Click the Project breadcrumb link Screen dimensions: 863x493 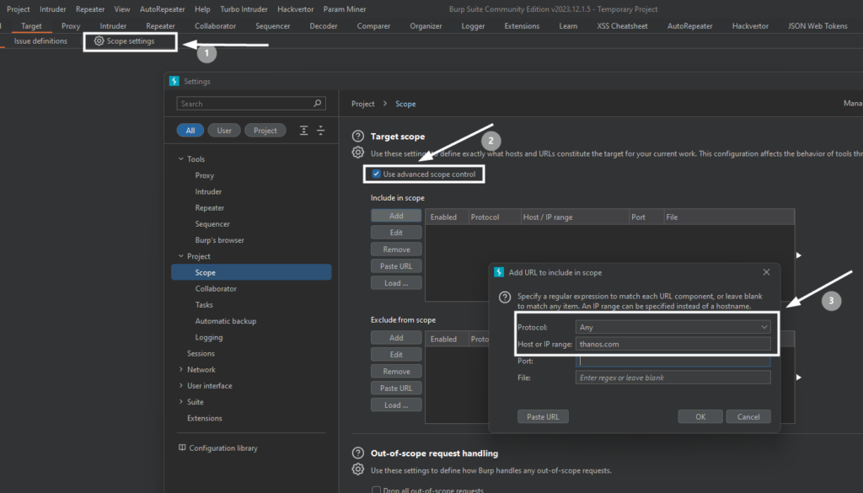click(x=362, y=104)
